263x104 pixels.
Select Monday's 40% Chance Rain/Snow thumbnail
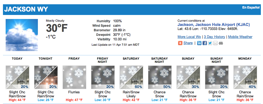pos(245,77)
